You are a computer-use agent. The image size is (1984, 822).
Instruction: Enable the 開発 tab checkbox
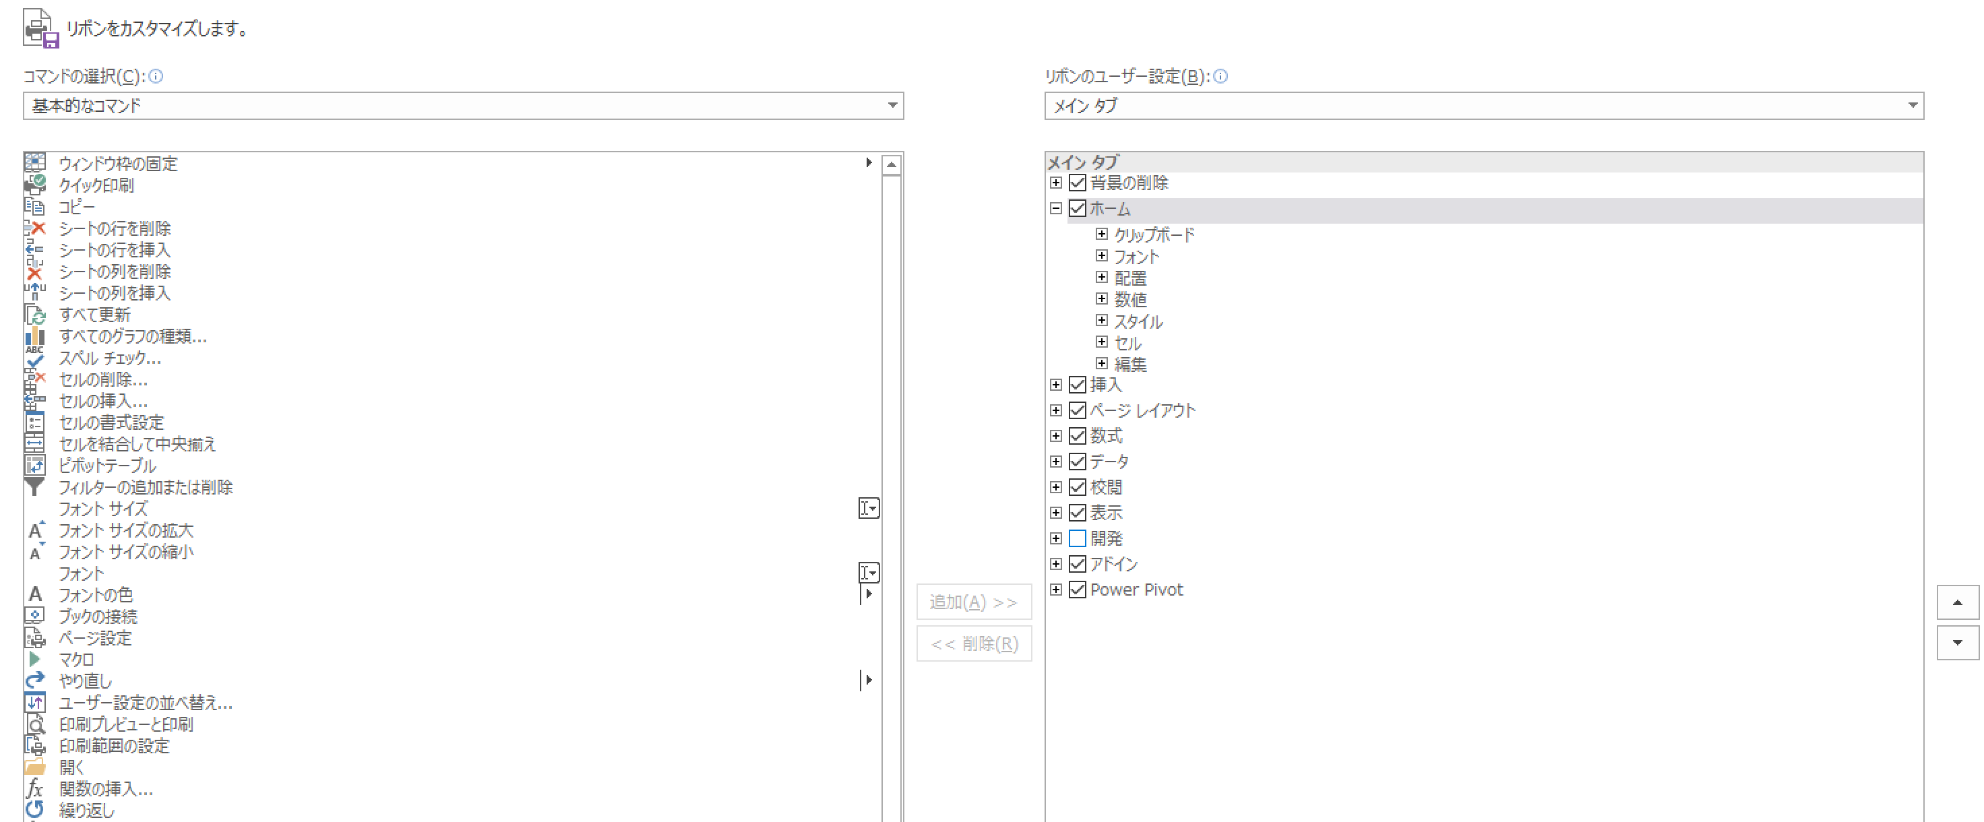click(x=1078, y=539)
